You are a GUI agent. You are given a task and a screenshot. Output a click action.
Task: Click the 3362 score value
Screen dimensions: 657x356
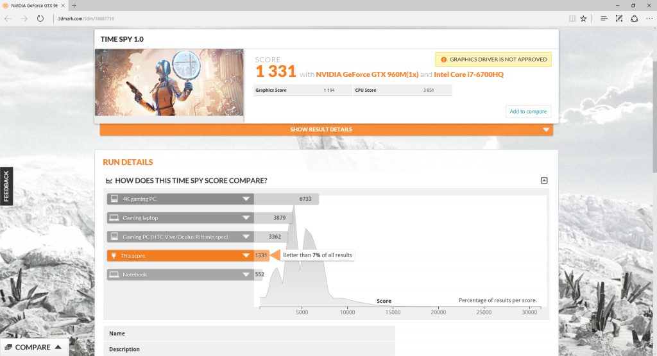pos(275,237)
